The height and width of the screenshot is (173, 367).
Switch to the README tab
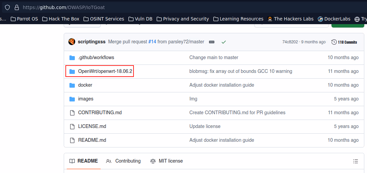(x=84, y=161)
